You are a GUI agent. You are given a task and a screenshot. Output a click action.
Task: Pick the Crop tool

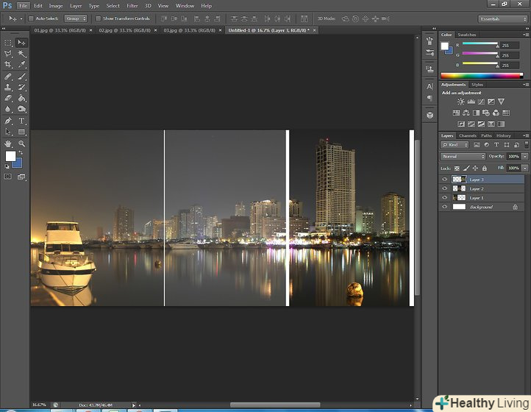[9, 65]
